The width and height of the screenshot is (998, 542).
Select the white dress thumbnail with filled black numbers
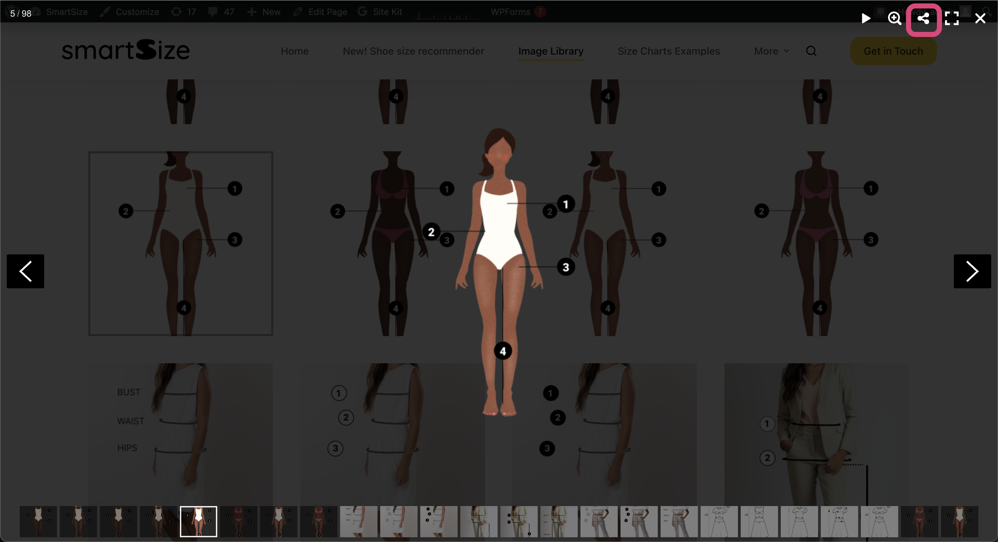[x=439, y=522]
